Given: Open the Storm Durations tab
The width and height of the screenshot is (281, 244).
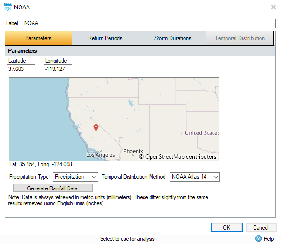Looking at the screenshot, I should [172, 38].
